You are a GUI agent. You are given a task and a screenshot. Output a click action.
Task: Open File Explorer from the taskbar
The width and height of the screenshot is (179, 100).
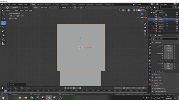pos(20,97)
